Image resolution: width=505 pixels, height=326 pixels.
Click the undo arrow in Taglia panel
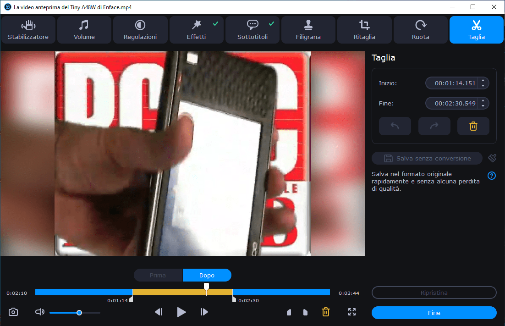(x=395, y=126)
